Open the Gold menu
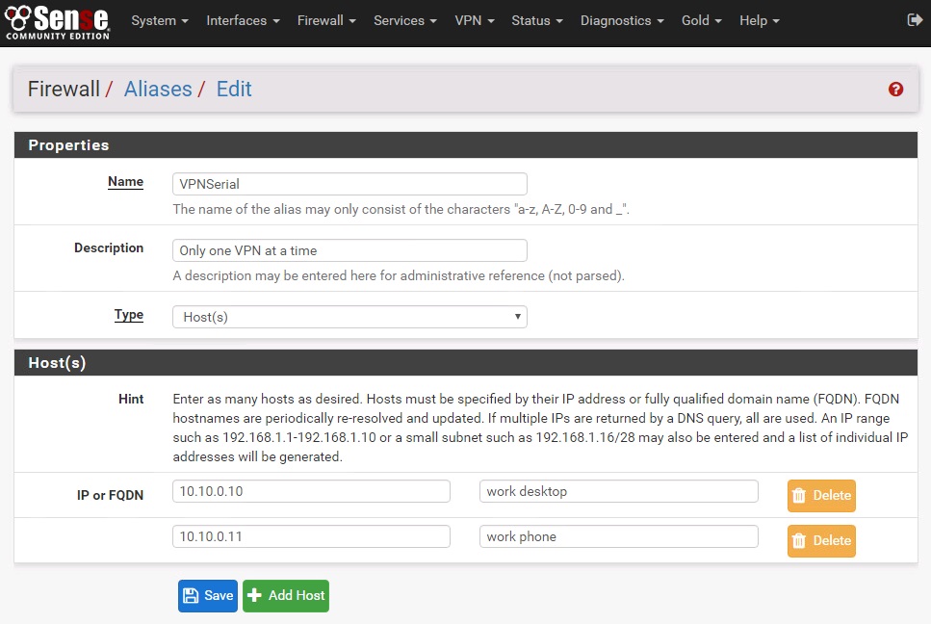Viewport: 931px width, 624px height. point(701,20)
